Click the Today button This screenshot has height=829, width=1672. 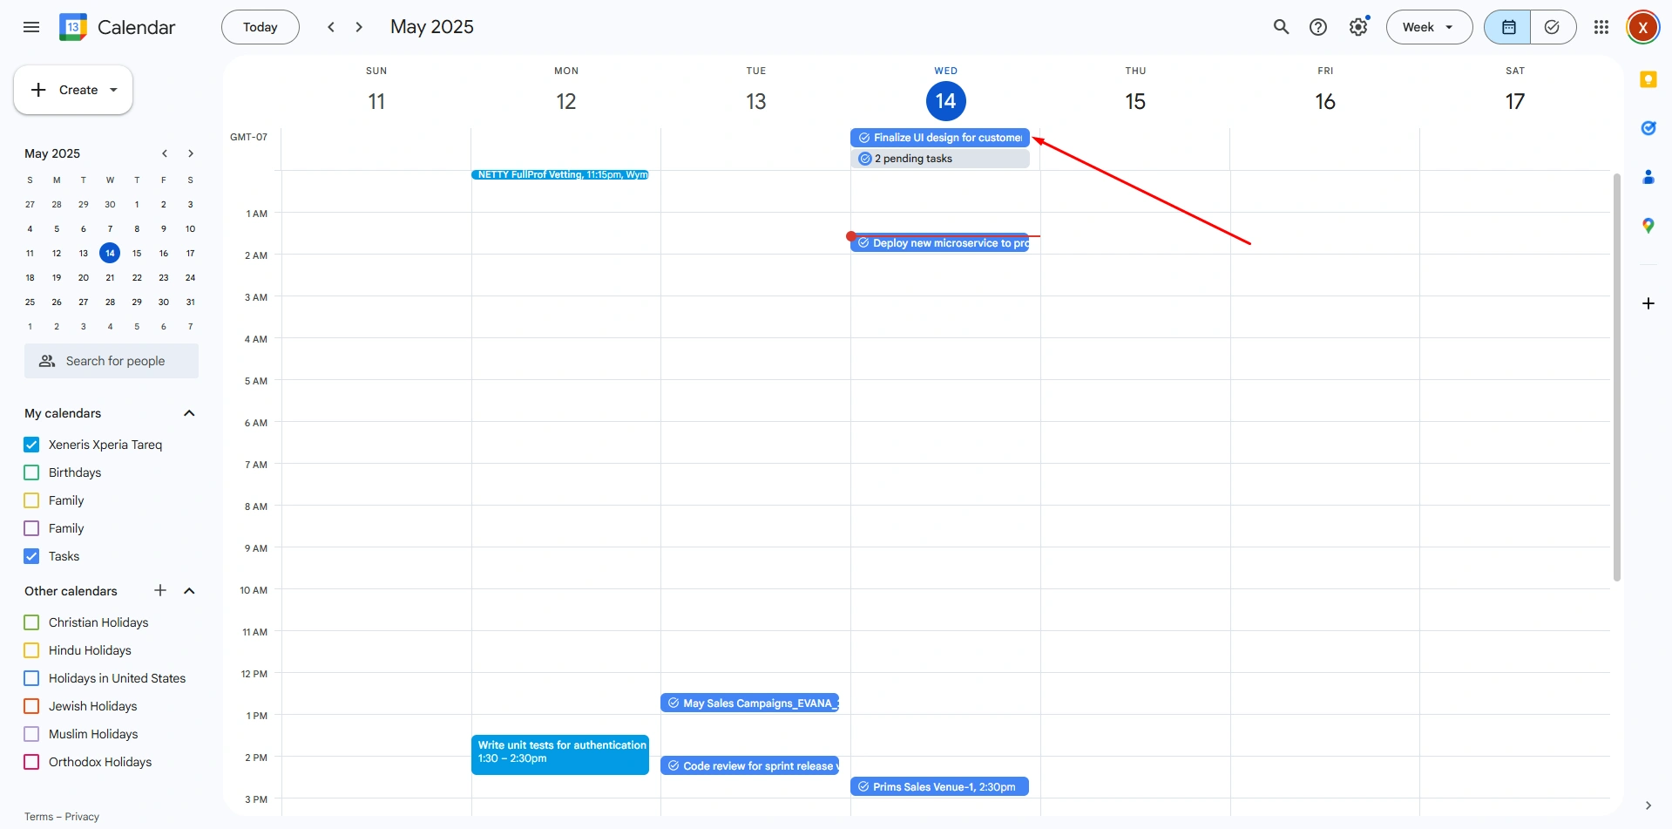[x=260, y=27]
